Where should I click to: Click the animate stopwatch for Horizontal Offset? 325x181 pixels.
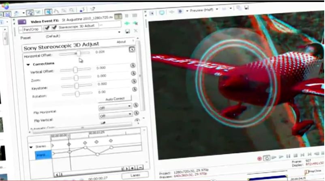[x=132, y=49]
